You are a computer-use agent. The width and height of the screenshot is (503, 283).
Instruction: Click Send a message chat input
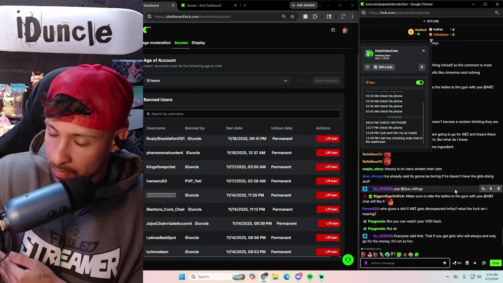pyautogui.click(x=405, y=263)
